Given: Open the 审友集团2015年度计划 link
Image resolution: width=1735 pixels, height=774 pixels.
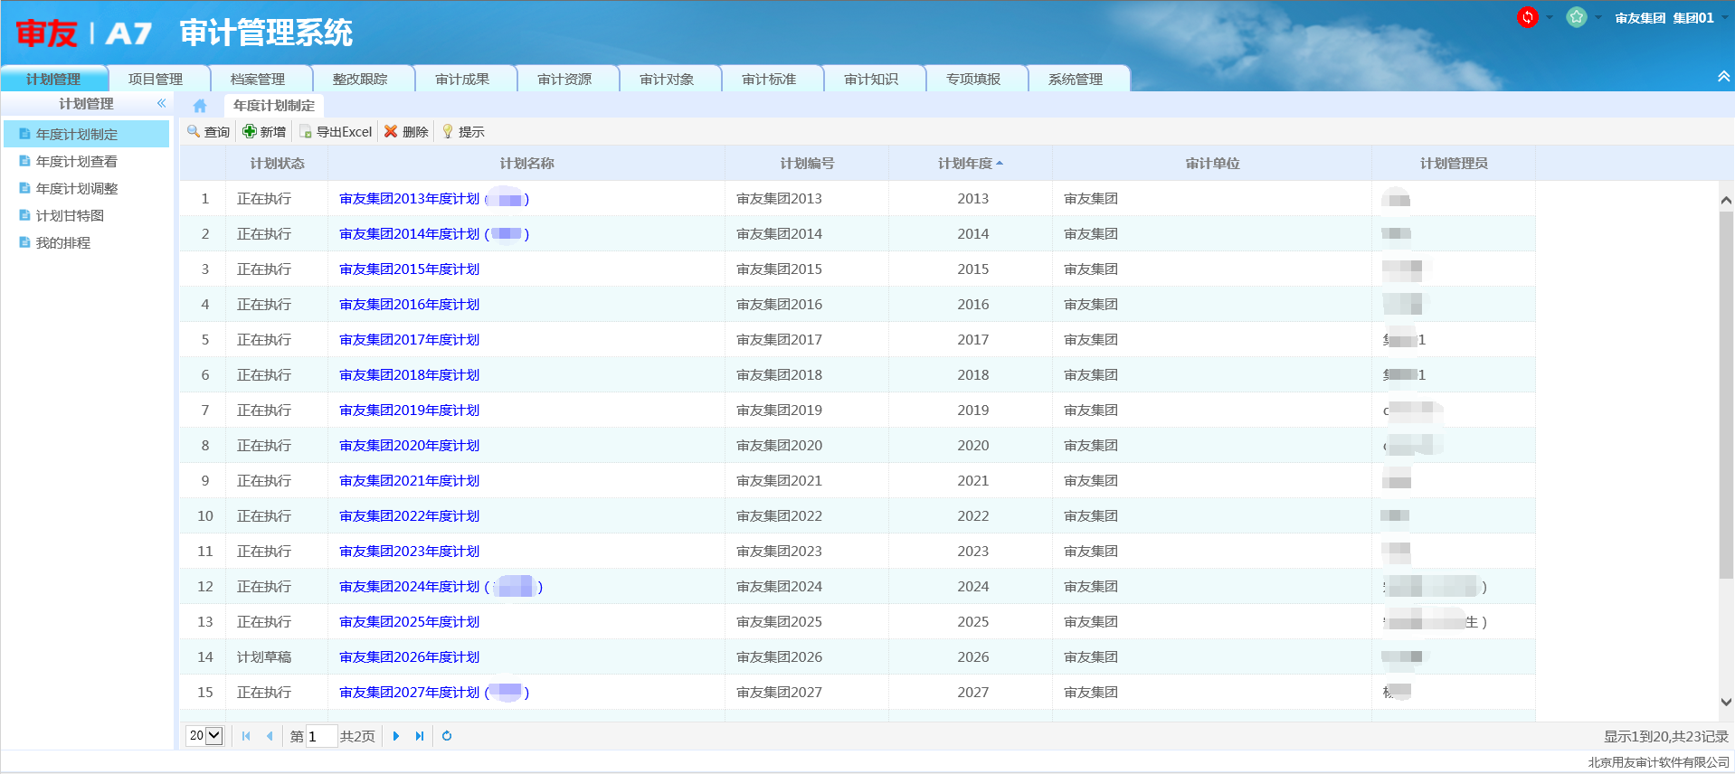Looking at the screenshot, I should 409,269.
